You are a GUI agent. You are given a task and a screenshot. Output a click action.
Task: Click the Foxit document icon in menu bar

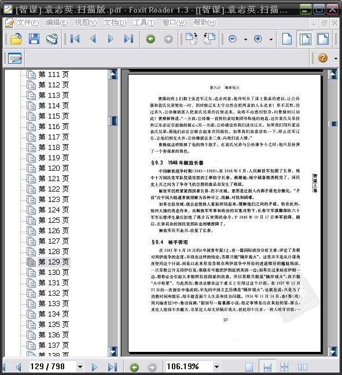click(x=10, y=23)
